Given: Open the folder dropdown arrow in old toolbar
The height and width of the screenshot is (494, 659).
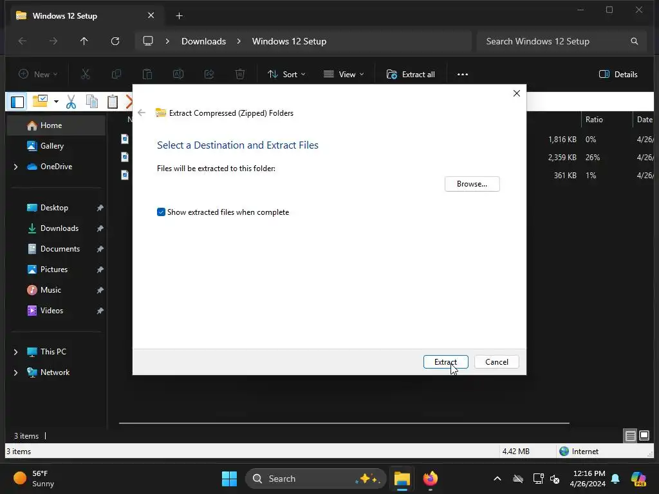Looking at the screenshot, I should (x=56, y=102).
